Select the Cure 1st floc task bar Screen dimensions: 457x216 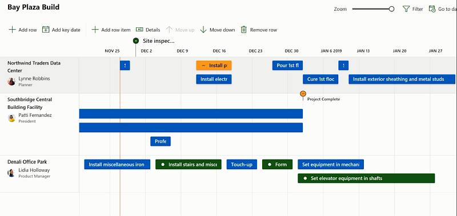pos(320,79)
